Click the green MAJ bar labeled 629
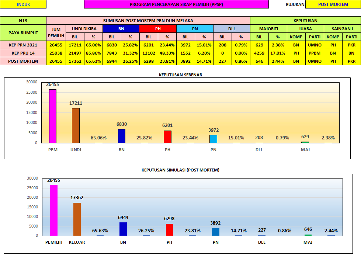This screenshot has height=267, width=361. tap(305, 142)
